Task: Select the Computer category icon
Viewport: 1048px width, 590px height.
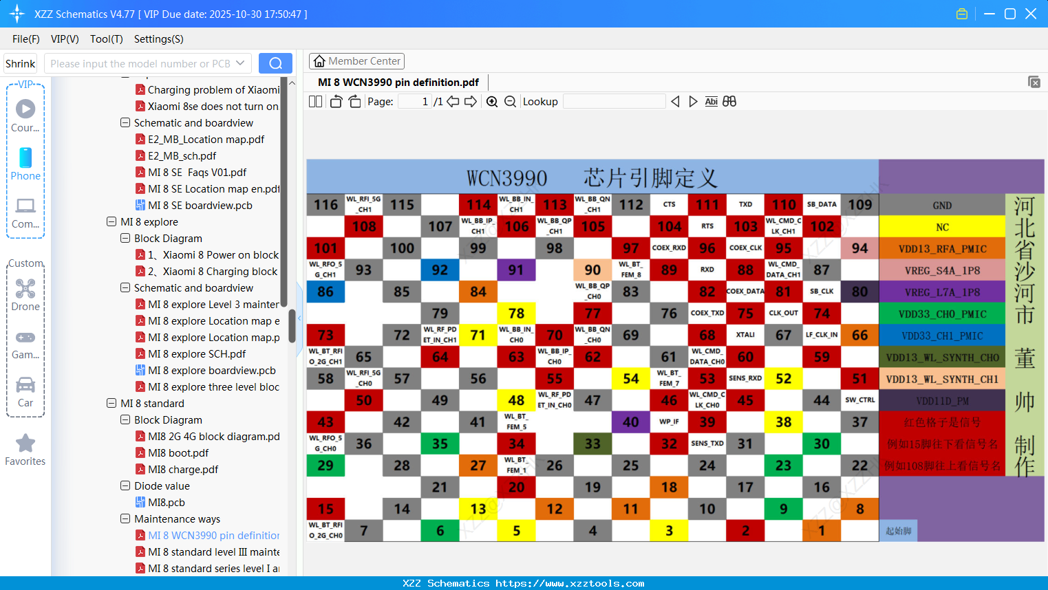Action: [25, 212]
